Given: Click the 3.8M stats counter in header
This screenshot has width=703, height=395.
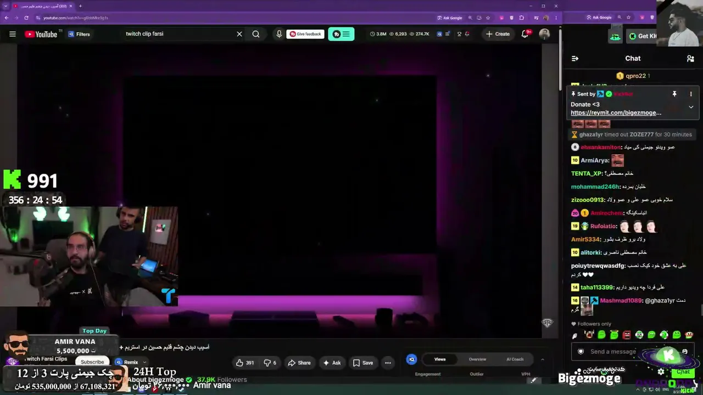Looking at the screenshot, I should 378,34.
